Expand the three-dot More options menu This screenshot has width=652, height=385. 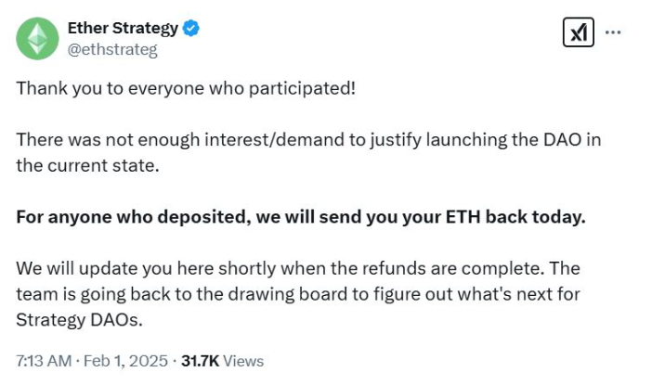tap(613, 32)
